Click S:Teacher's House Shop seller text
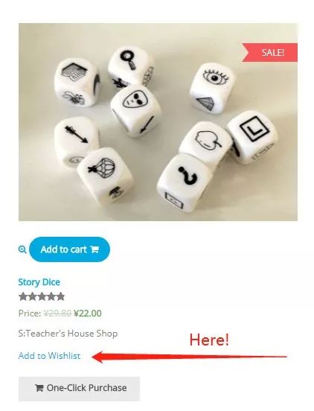 (x=68, y=334)
